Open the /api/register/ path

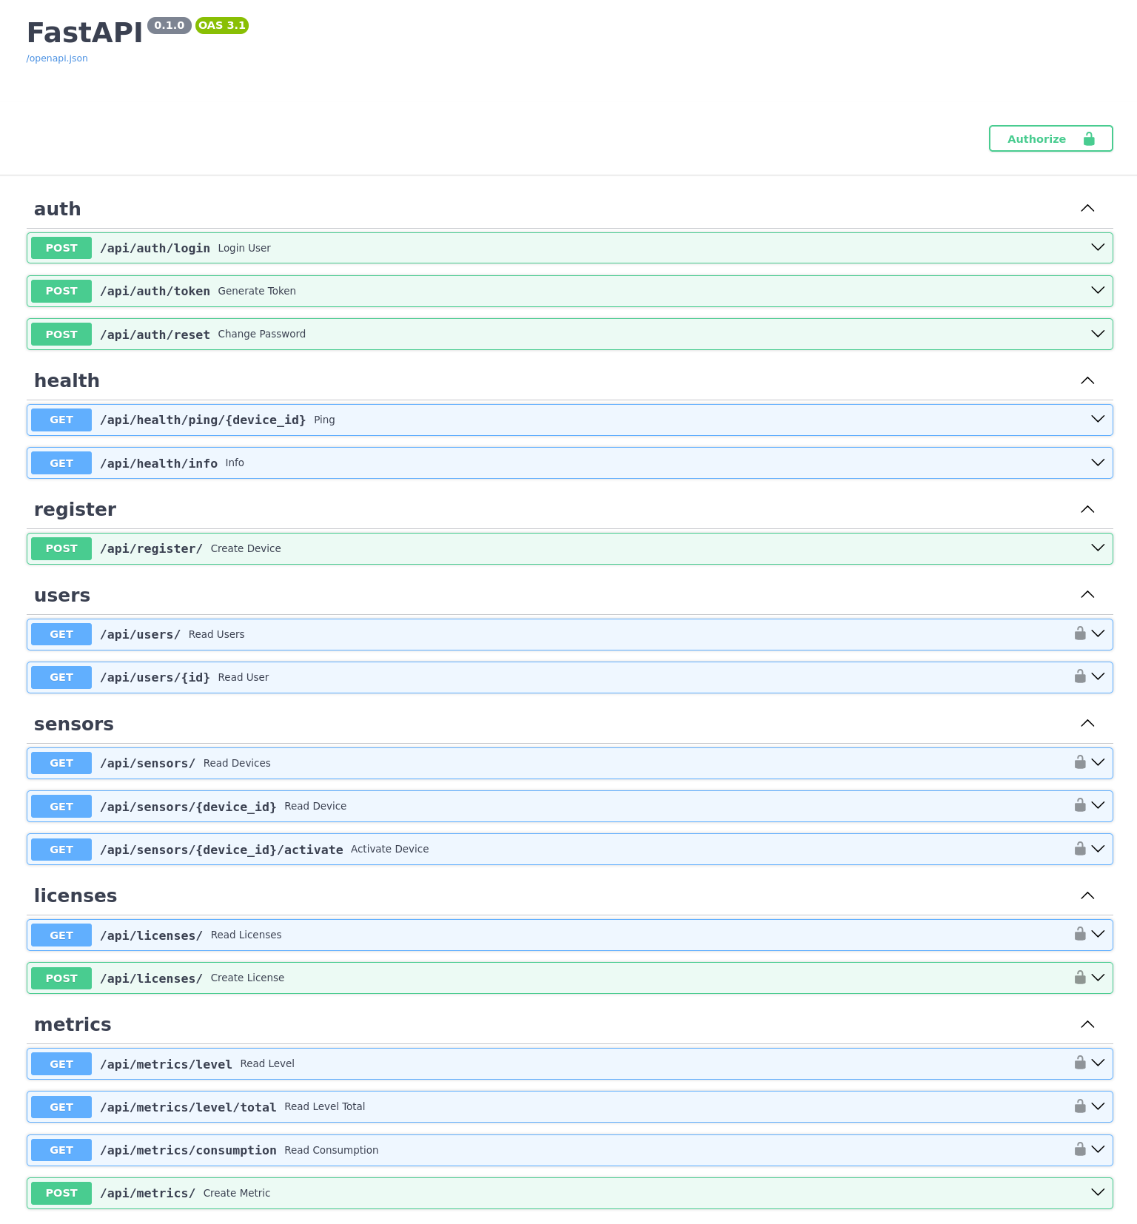point(151,548)
